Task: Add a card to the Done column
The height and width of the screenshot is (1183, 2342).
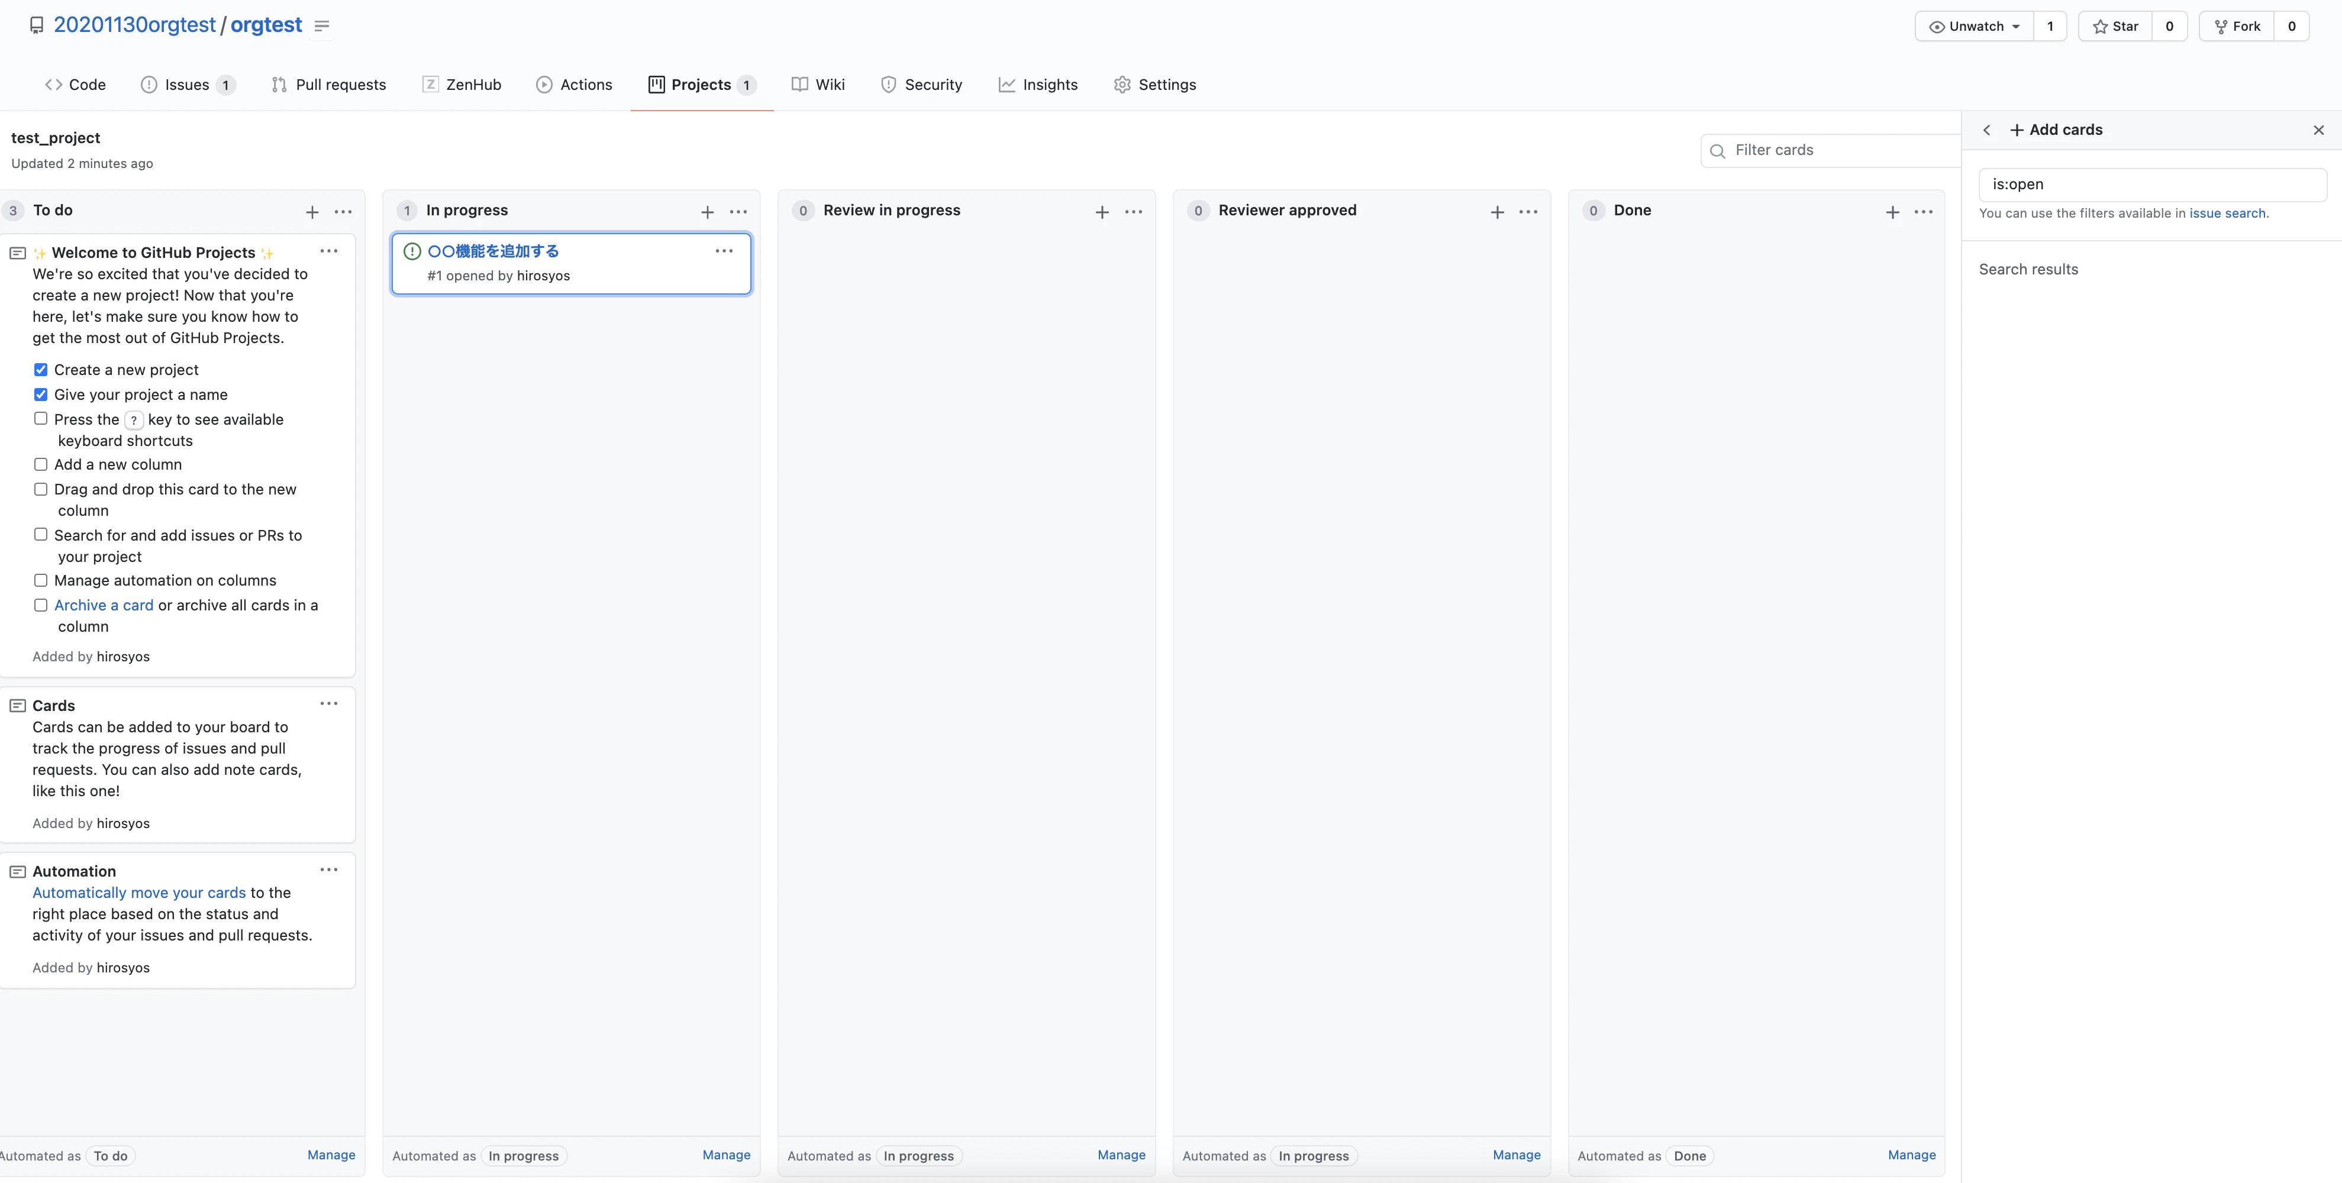Action: 1893,212
